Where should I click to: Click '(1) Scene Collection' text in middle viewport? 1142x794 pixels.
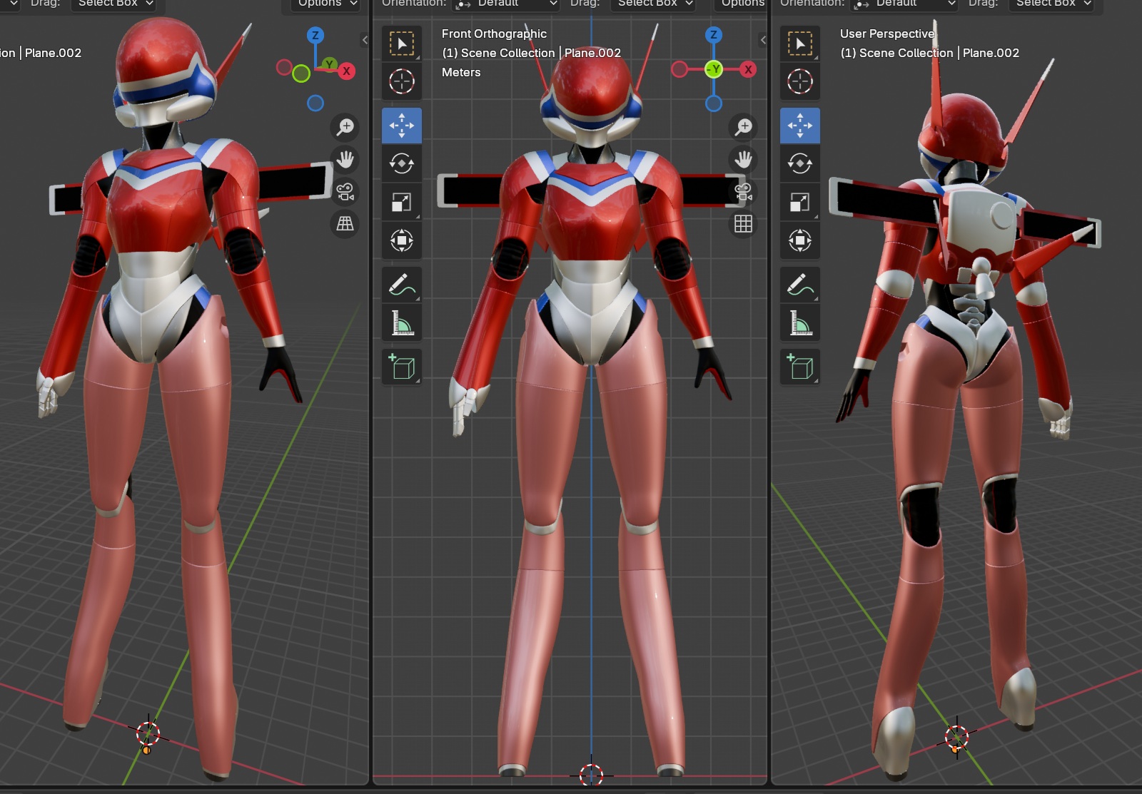coord(498,53)
